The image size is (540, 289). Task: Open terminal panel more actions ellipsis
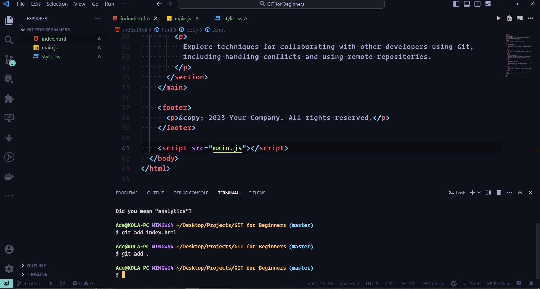(509, 193)
